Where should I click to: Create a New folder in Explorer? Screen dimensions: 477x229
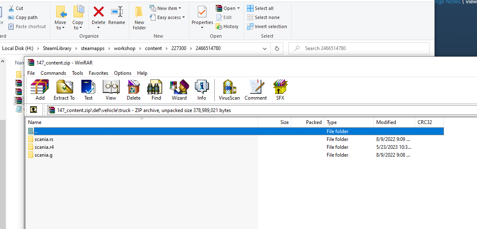[139, 18]
